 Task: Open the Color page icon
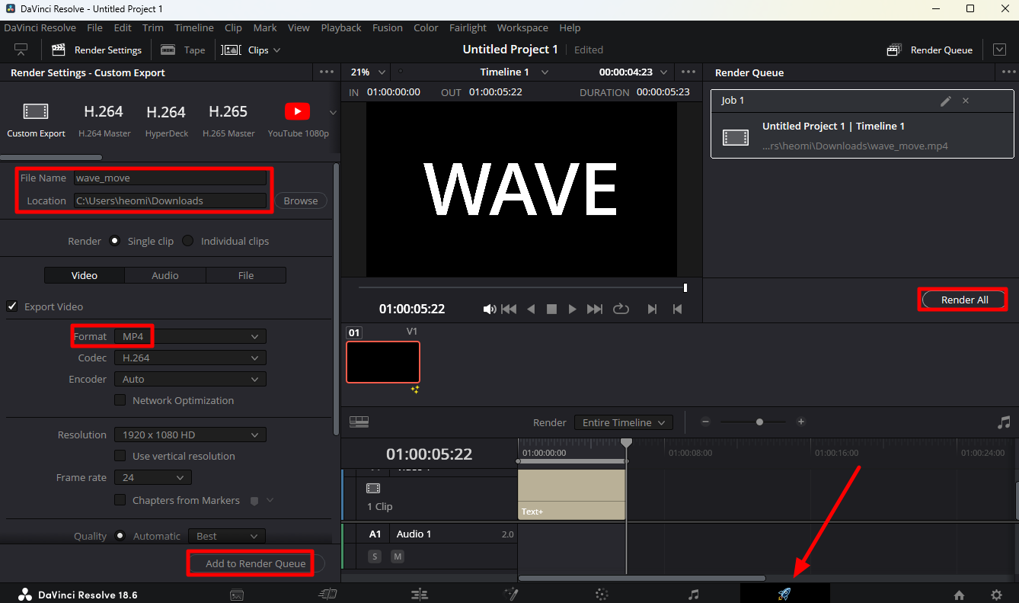(602, 594)
